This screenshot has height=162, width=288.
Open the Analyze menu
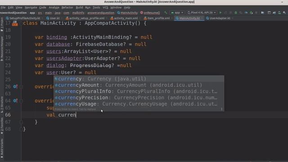click(54, 8)
